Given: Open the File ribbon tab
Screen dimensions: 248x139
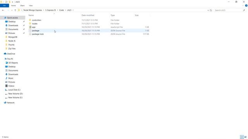Looking at the screenshot, I should [x=4, y=5].
